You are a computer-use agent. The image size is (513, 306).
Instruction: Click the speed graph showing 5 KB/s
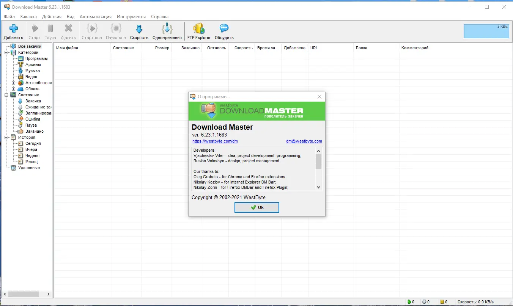[486, 31]
